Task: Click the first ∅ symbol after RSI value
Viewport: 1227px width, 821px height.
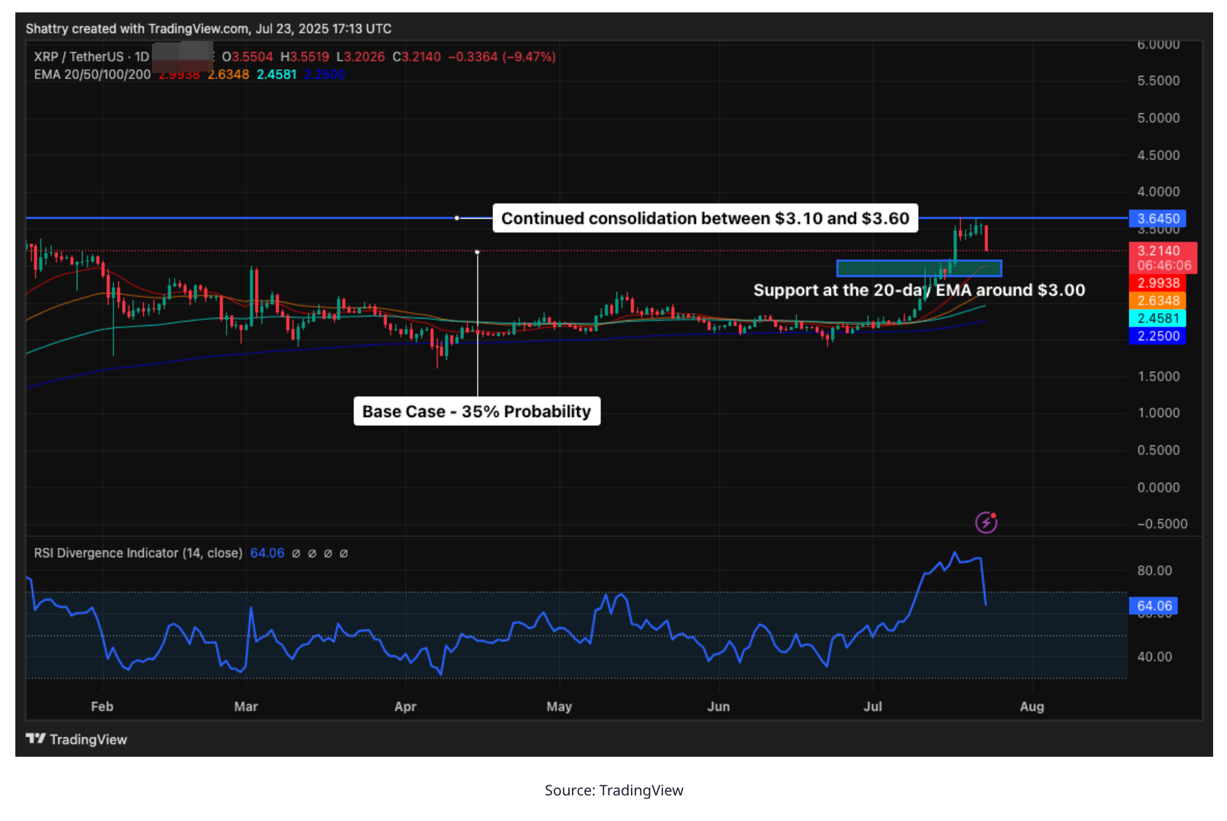Action: pyautogui.click(x=296, y=554)
